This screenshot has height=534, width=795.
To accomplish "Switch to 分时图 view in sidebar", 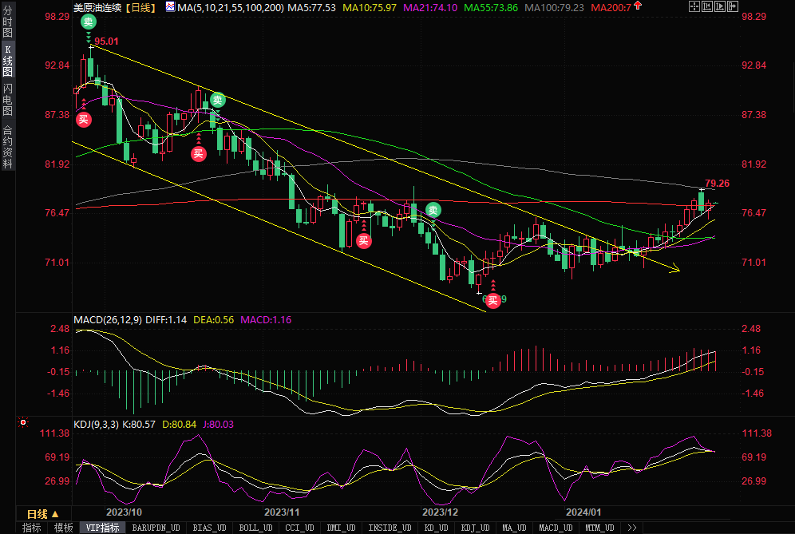I will [x=7, y=23].
